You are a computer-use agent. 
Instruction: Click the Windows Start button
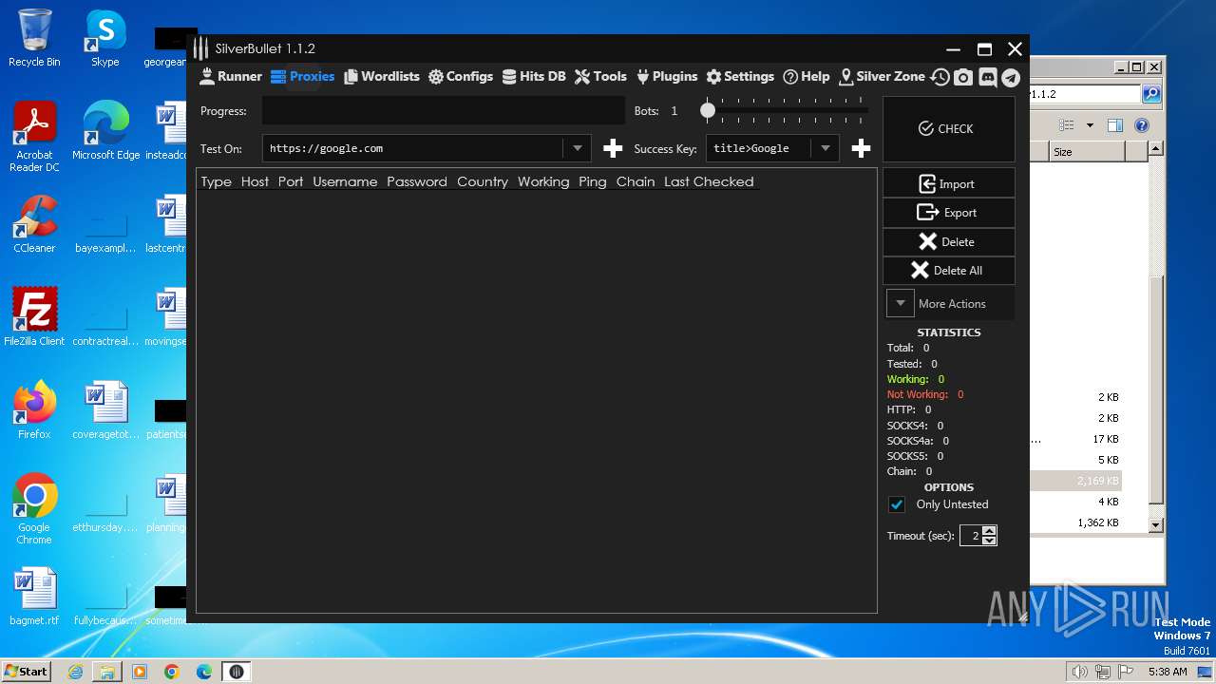[x=27, y=671]
